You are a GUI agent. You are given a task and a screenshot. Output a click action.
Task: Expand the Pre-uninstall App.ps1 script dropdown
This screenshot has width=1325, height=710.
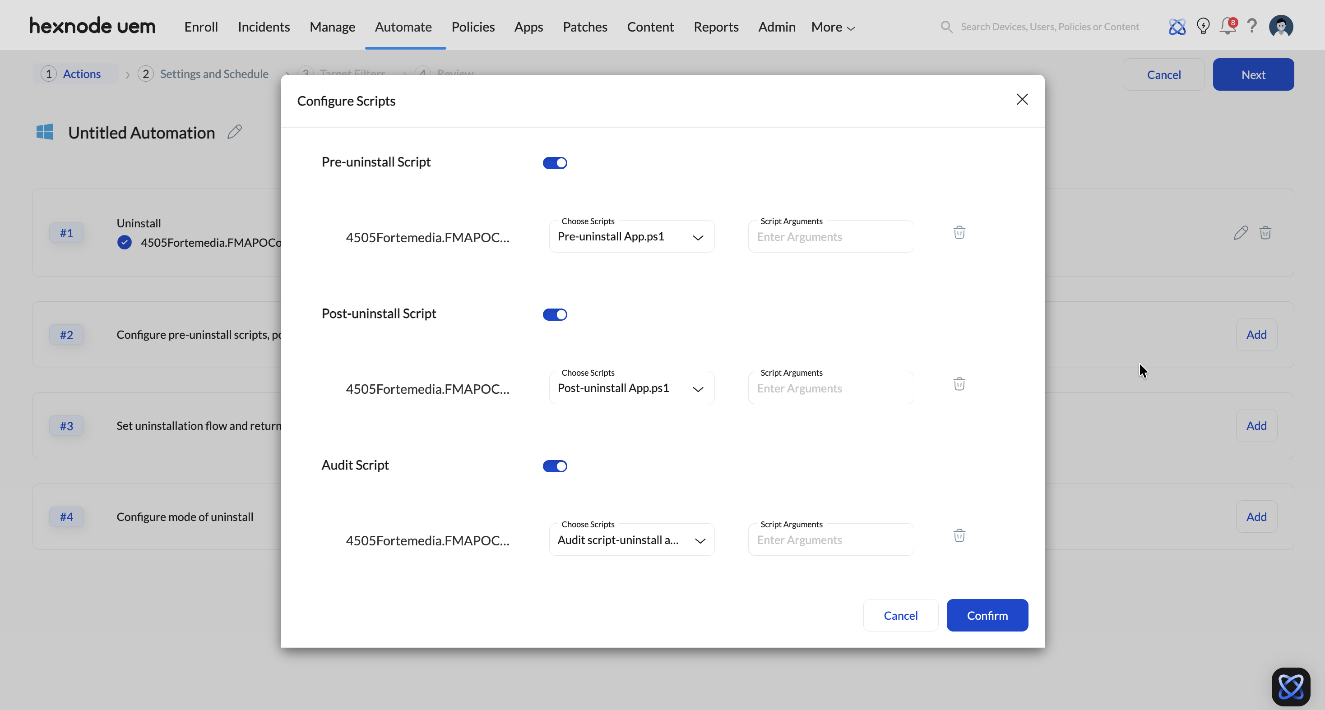point(632,237)
